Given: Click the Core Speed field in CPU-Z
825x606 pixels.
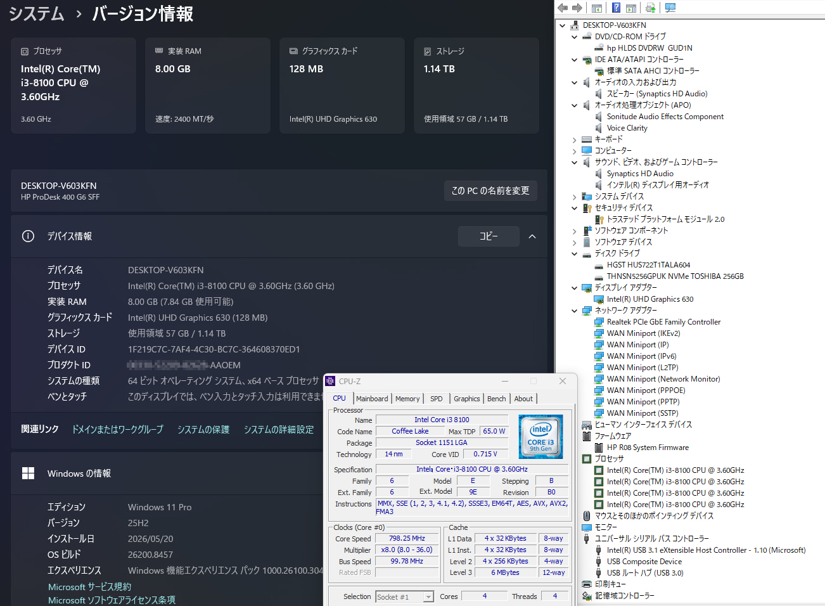Looking at the screenshot, I should 407,539.
